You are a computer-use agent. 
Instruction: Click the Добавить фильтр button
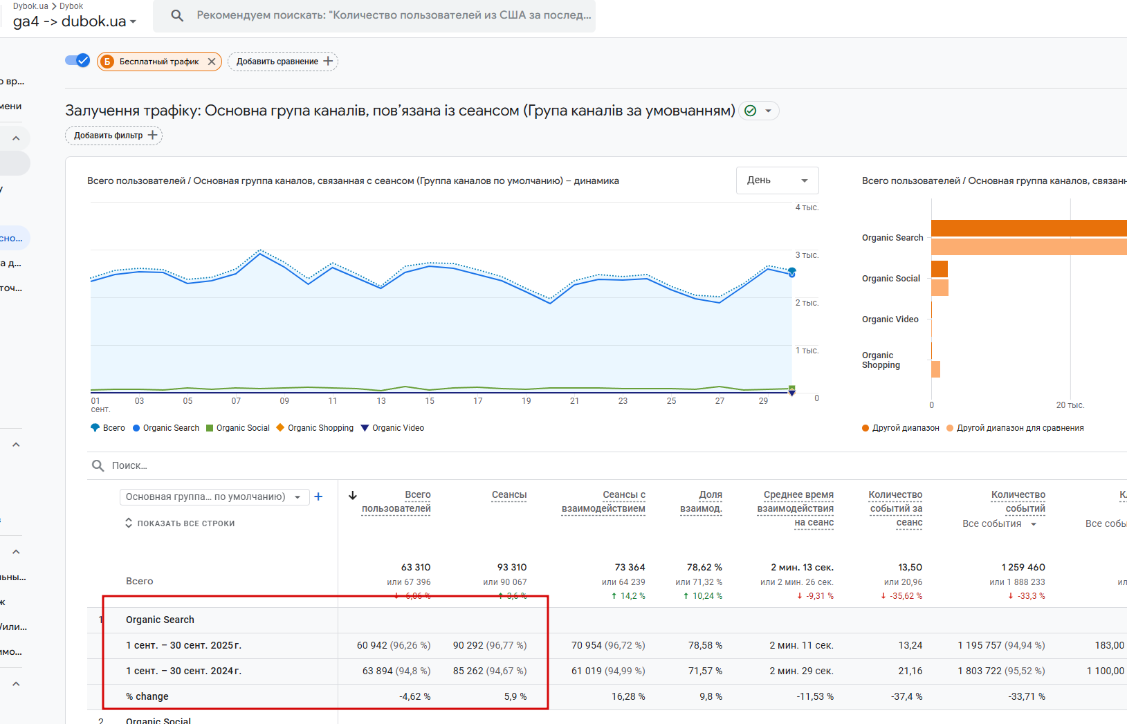(x=114, y=136)
